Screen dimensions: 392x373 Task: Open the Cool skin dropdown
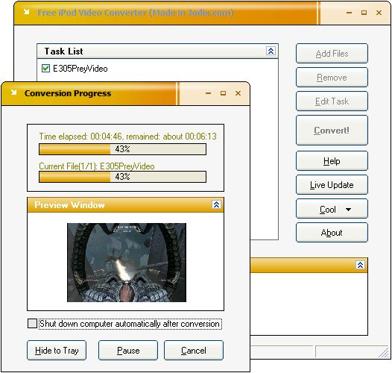(x=332, y=209)
